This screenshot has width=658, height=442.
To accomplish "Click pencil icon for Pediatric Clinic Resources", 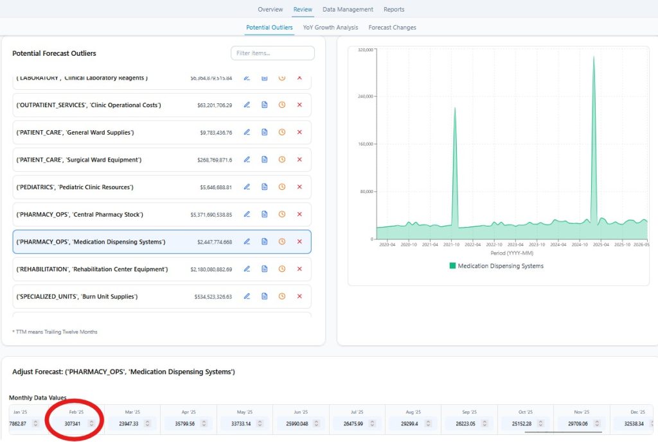I will pyautogui.click(x=247, y=187).
